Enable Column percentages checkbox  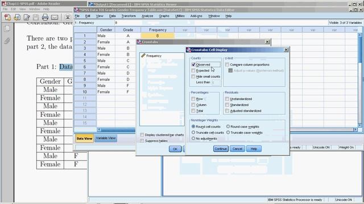point(193,105)
